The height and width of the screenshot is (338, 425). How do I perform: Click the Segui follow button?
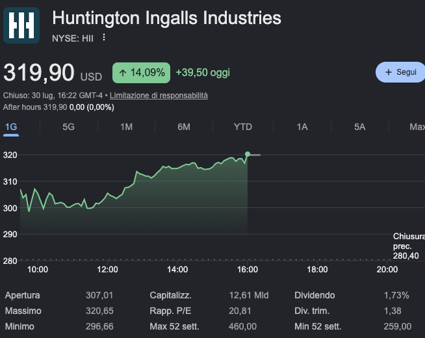pyautogui.click(x=400, y=72)
